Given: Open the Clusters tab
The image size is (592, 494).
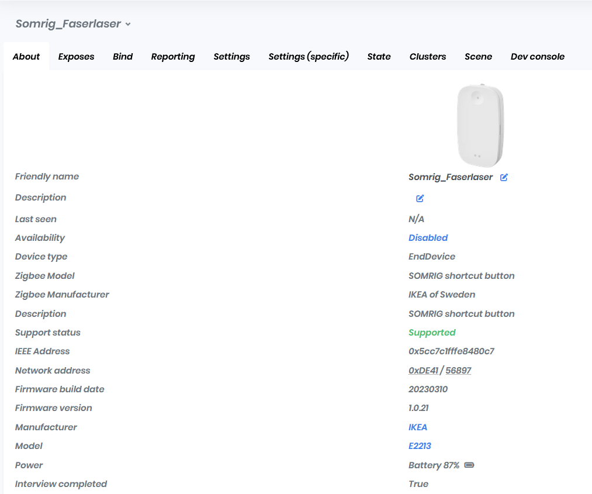Looking at the screenshot, I should pyautogui.click(x=428, y=56).
